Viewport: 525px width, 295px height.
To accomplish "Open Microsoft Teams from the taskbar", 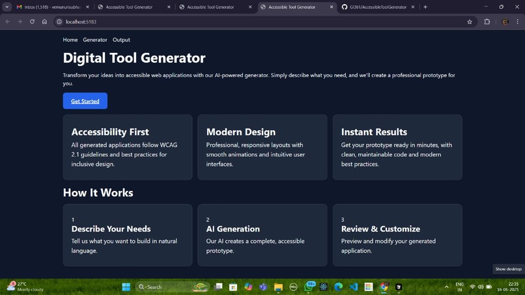I will pyautogui.click(x=263, y=287).
